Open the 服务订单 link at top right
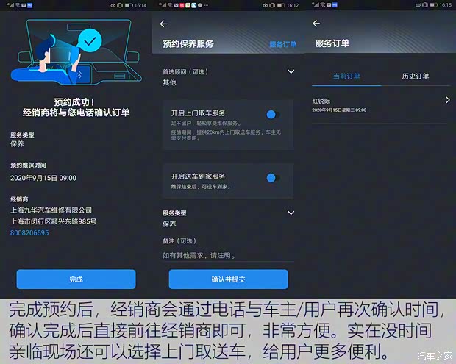Viewport: 456px width, 364px height. [282, 44]
